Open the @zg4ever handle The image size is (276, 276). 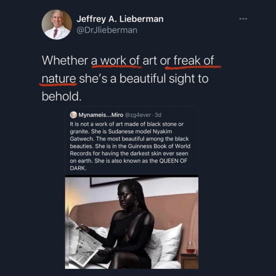click(138, 115)
